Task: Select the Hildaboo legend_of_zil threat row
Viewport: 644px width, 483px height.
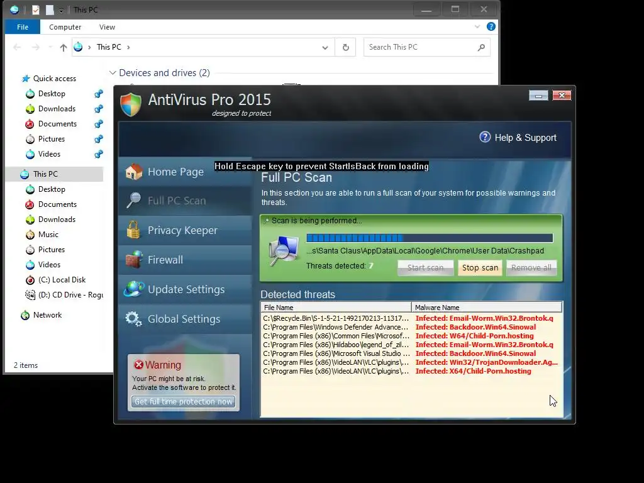Action: pyautogui.click(x=411, y=345)
